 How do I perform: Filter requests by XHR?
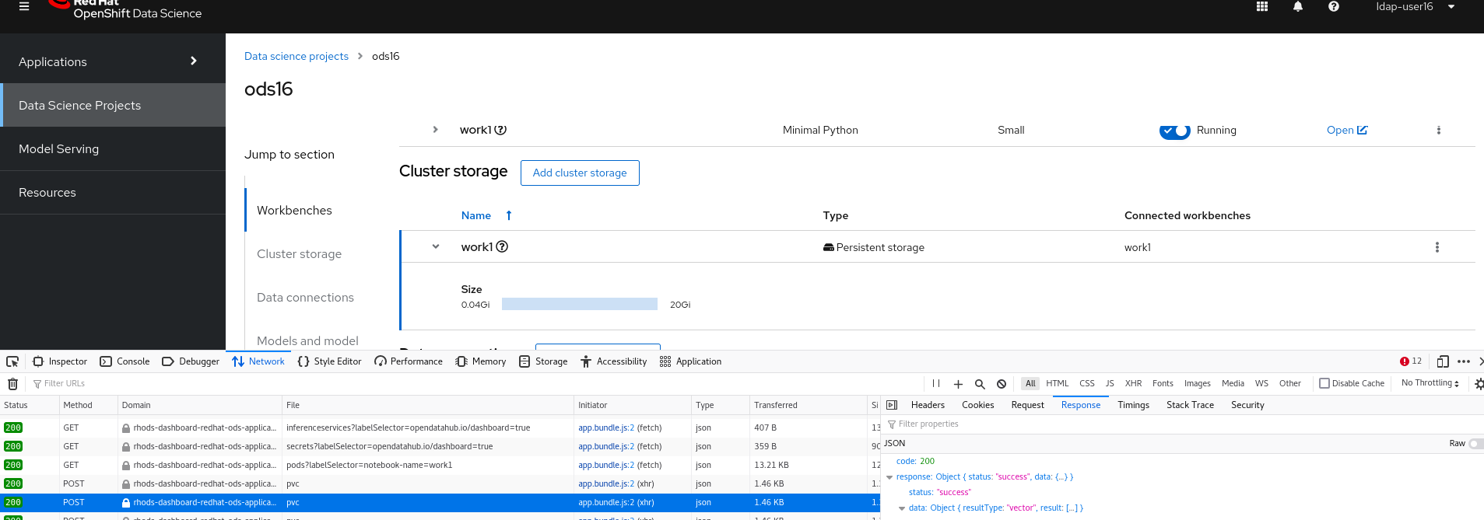1133,383
